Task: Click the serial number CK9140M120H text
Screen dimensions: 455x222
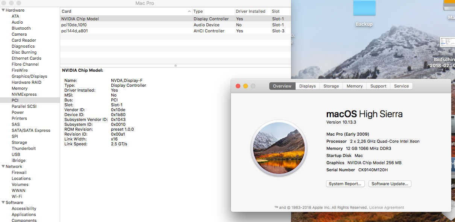Action: [373, 170]
